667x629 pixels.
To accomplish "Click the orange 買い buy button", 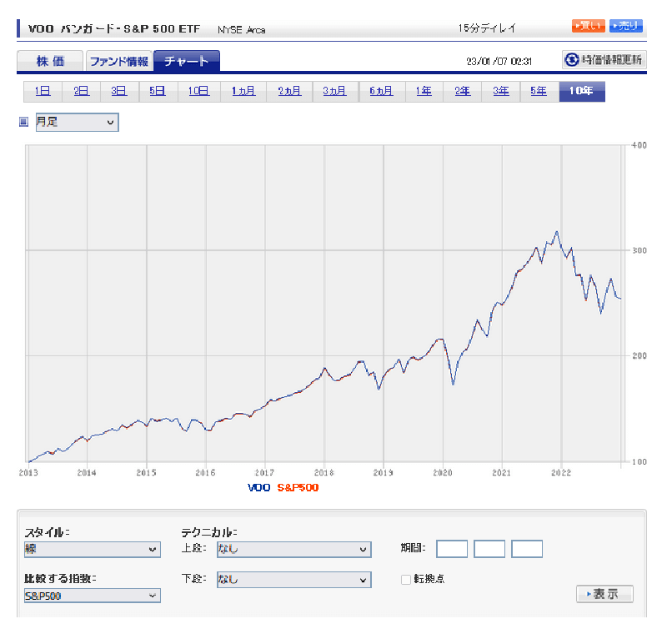I will 588,26.
